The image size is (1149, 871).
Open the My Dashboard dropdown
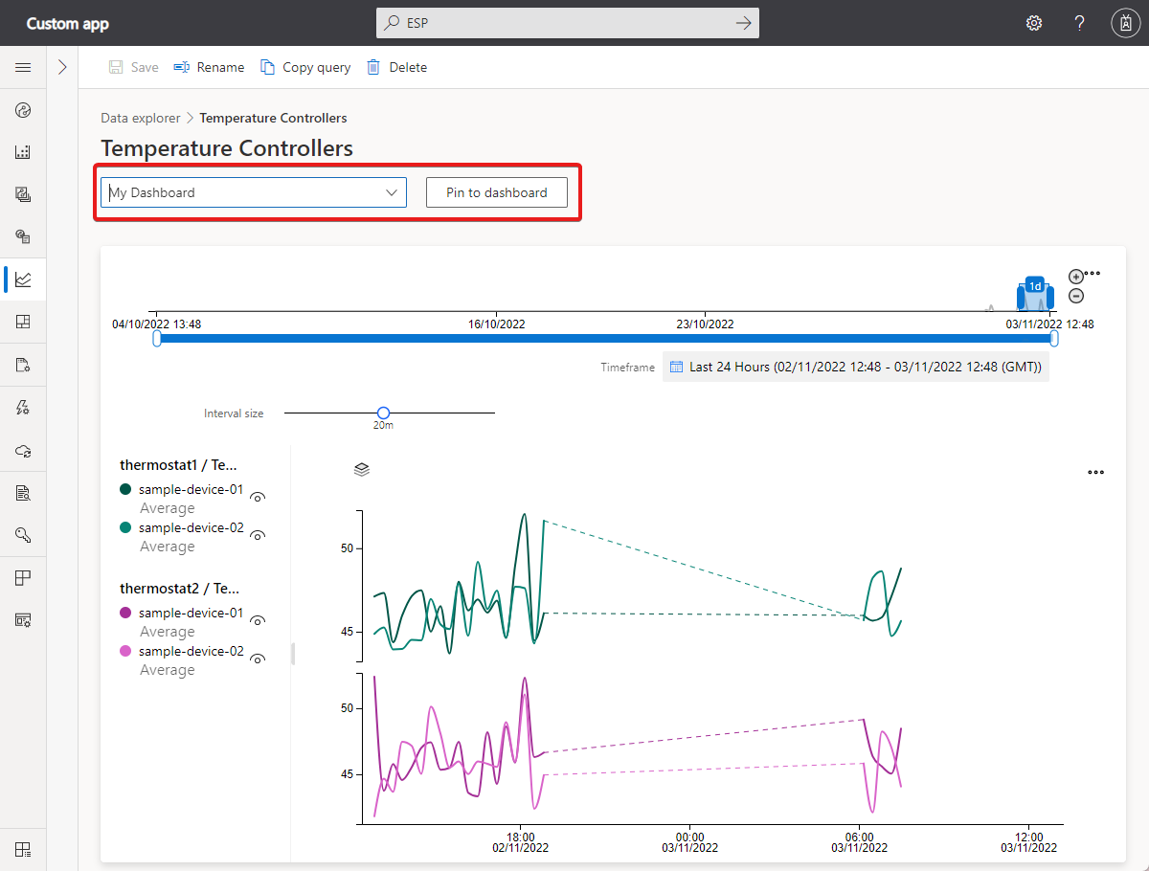254,192
